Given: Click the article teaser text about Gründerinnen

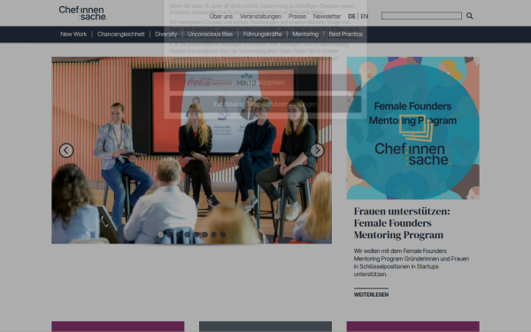Looking at the screenshot, I should coord(412,263).
